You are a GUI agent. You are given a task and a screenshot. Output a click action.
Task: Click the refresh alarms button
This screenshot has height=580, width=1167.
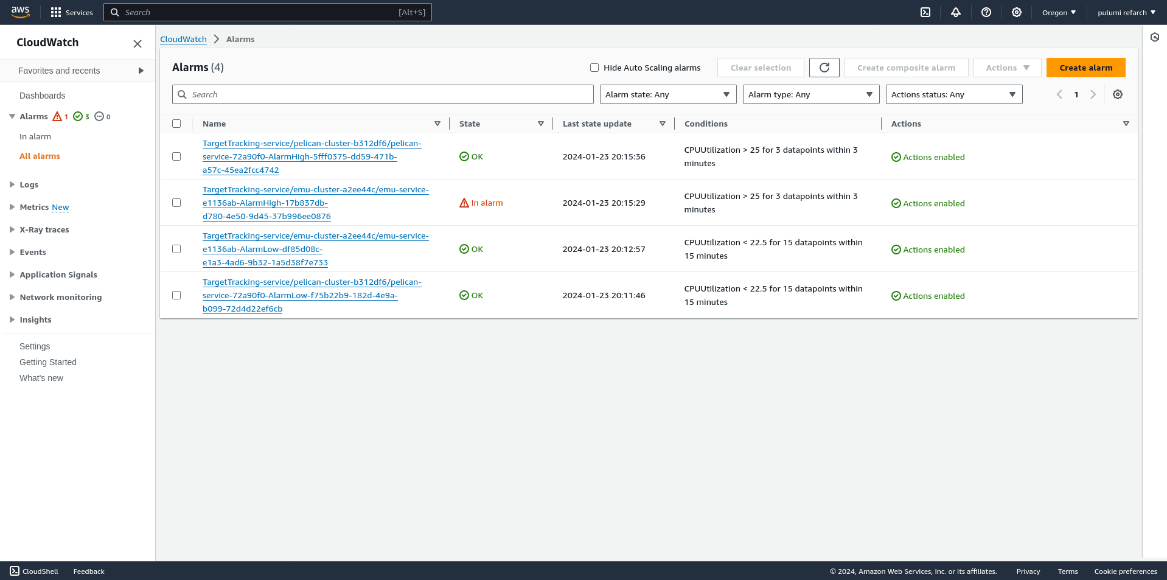(x=824, y=68)
